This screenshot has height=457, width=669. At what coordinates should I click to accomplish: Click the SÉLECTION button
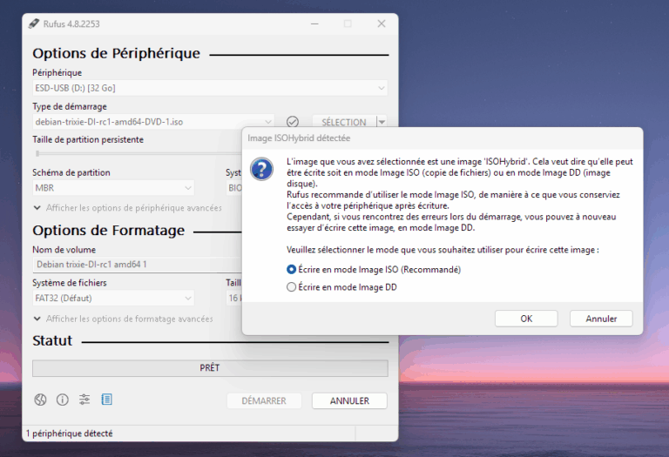click(x=344, y=122)
